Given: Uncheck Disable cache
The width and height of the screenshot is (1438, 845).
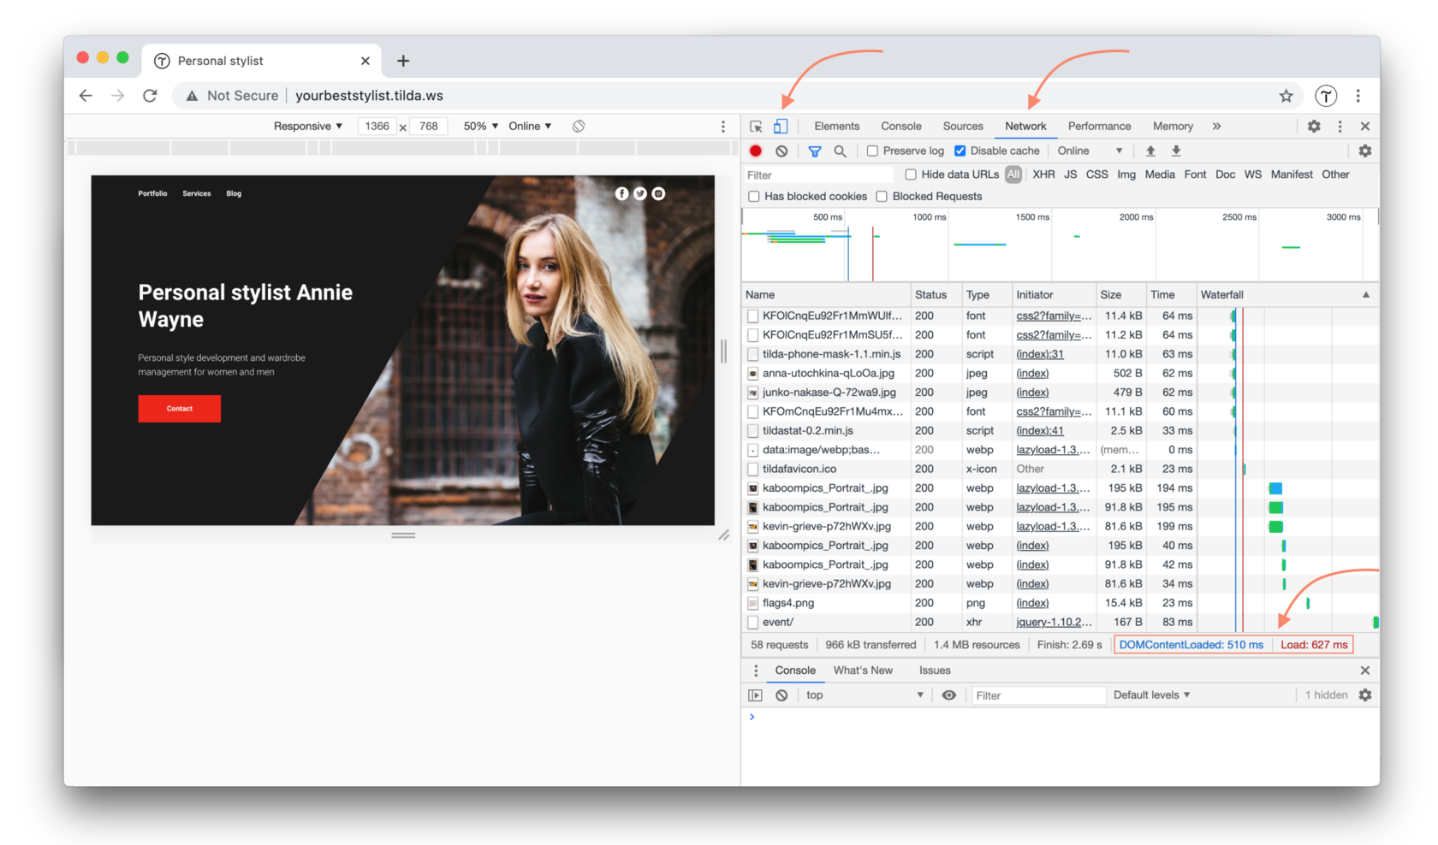Looking at the screenshot, I should coord(960,151).
